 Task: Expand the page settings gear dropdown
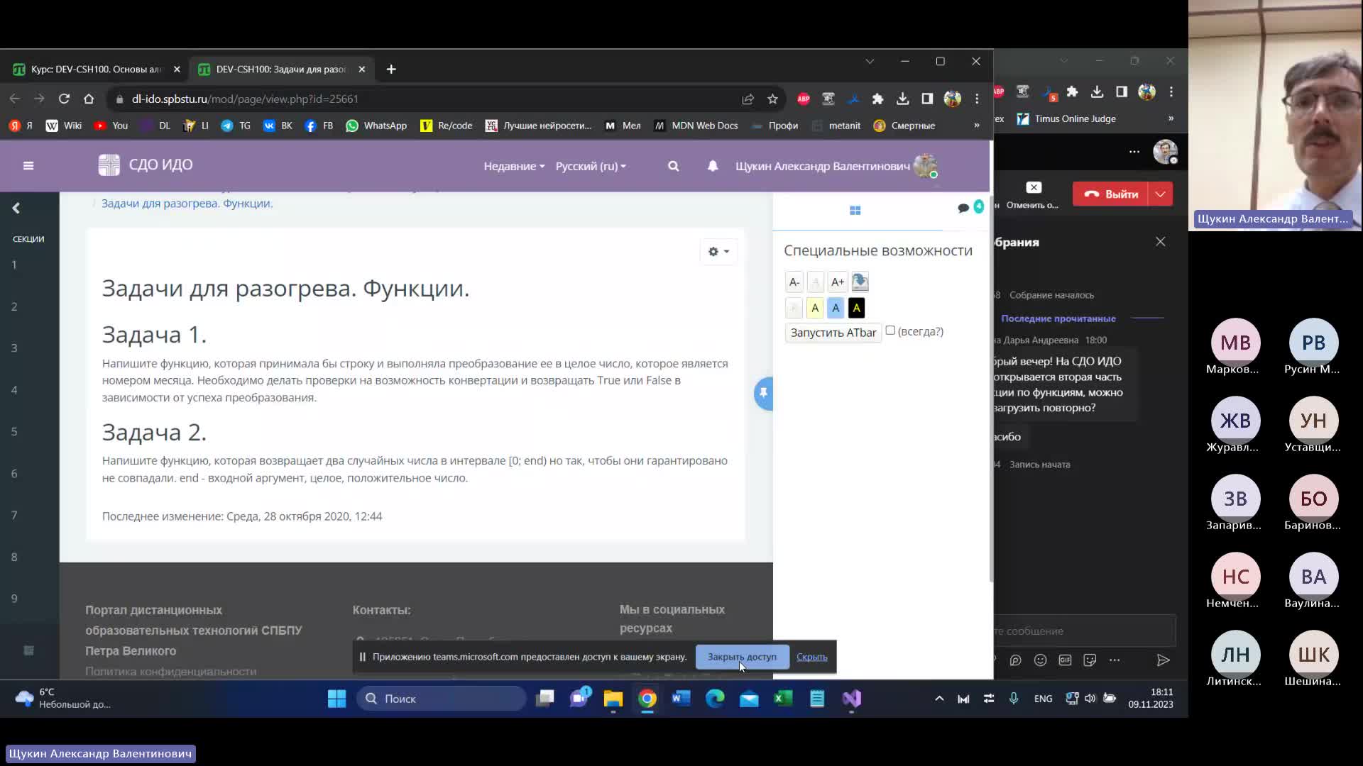pos(718,251)
